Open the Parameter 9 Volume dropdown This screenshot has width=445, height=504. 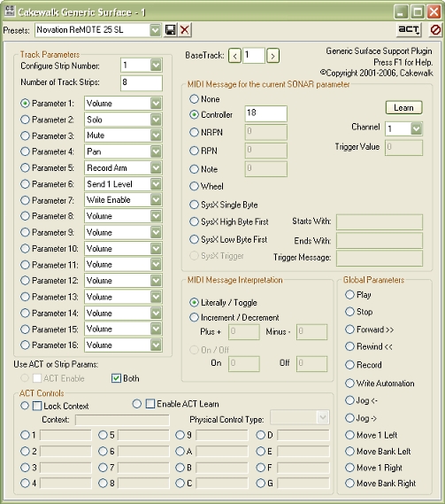pos(156,232)
